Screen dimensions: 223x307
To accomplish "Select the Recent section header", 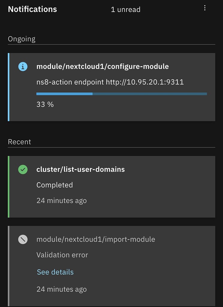I will click(19, 142).
